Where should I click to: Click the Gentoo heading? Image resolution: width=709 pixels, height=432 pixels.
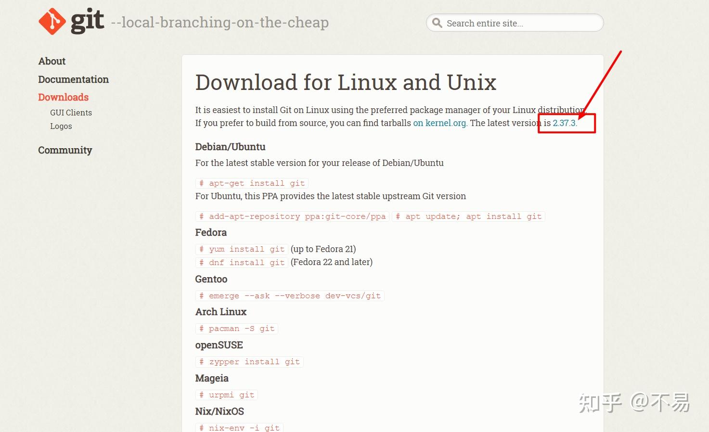tap(211, 279)
